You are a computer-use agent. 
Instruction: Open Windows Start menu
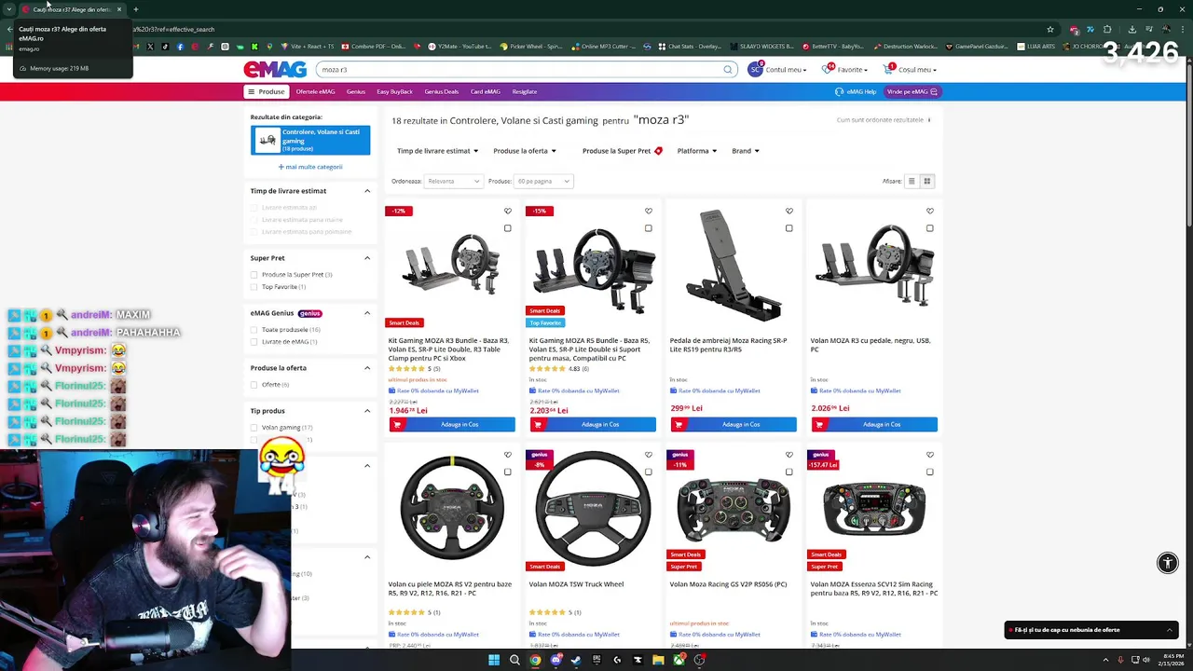click(494, 660)
